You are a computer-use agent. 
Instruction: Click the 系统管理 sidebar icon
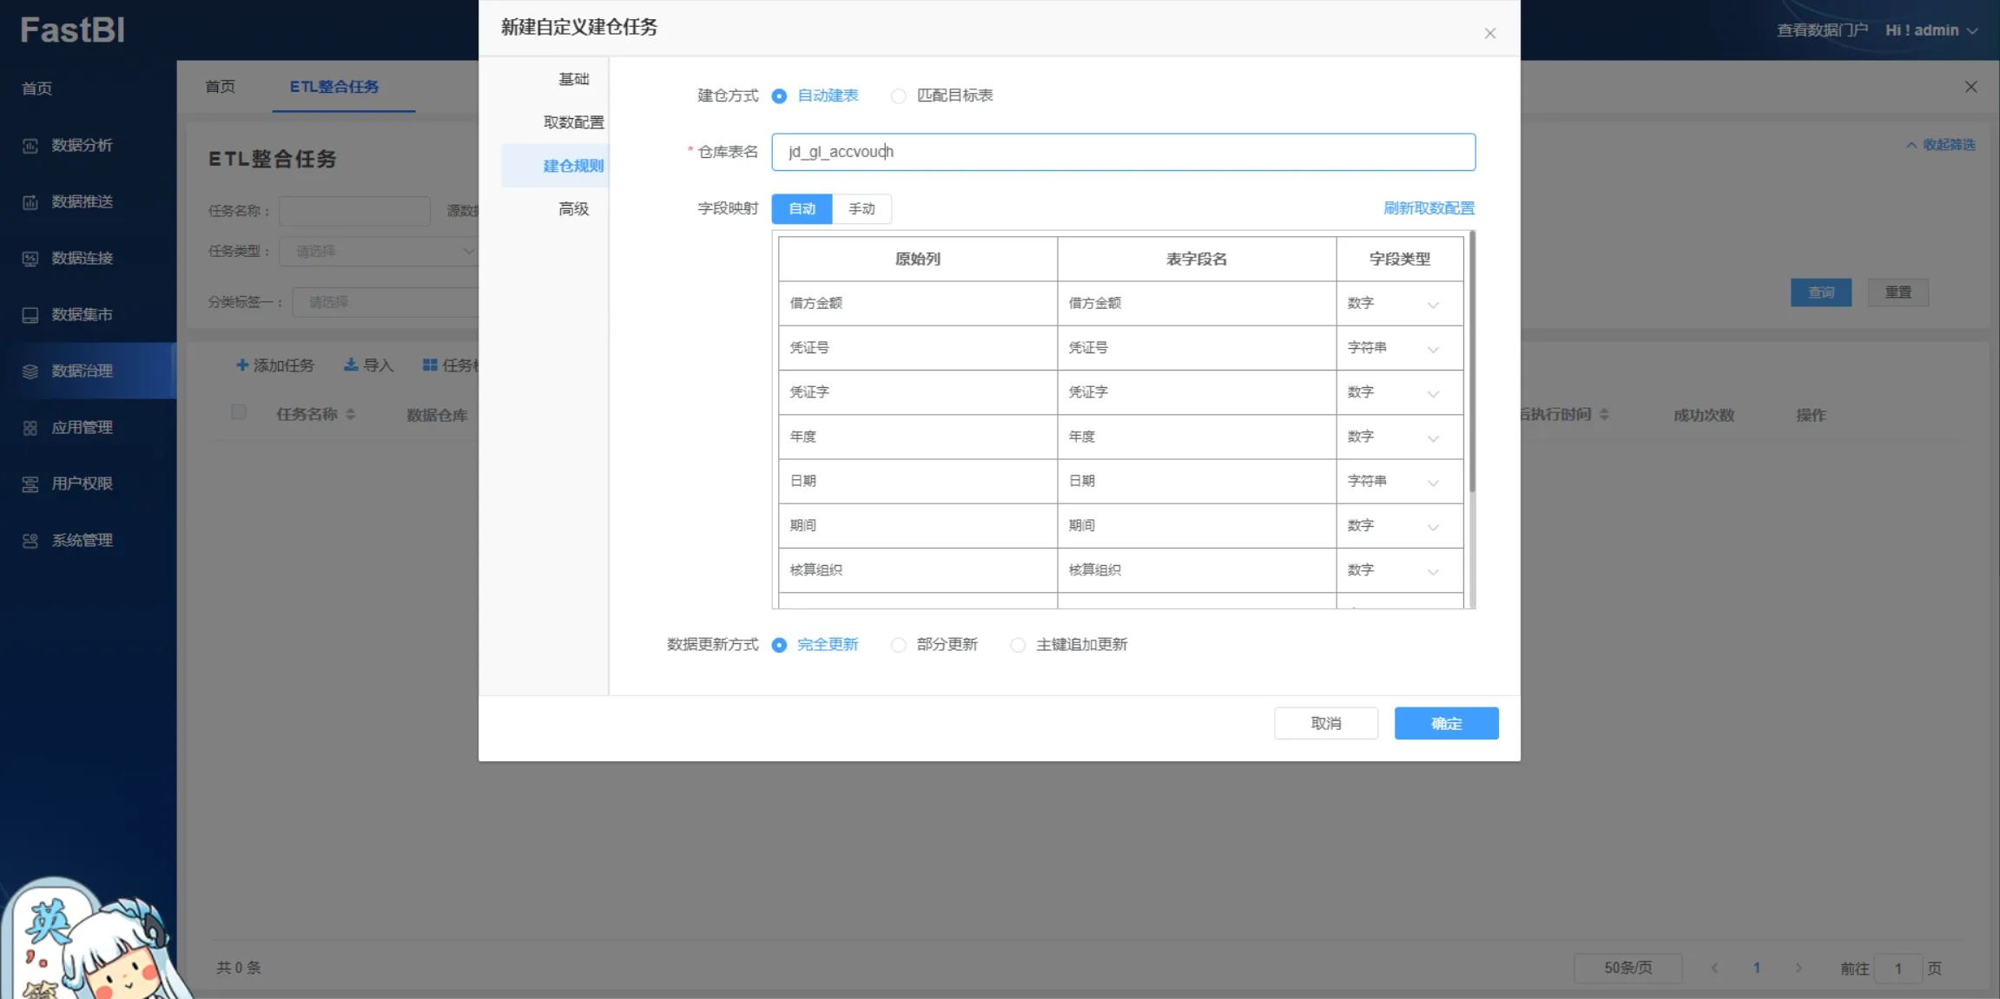coord(30,541)
